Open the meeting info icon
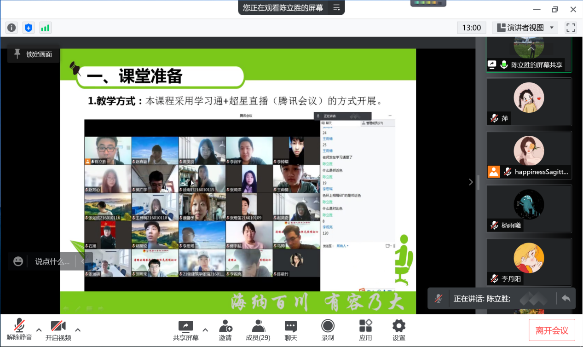This screenshot has height=347, width=583. tap(12, 28)
